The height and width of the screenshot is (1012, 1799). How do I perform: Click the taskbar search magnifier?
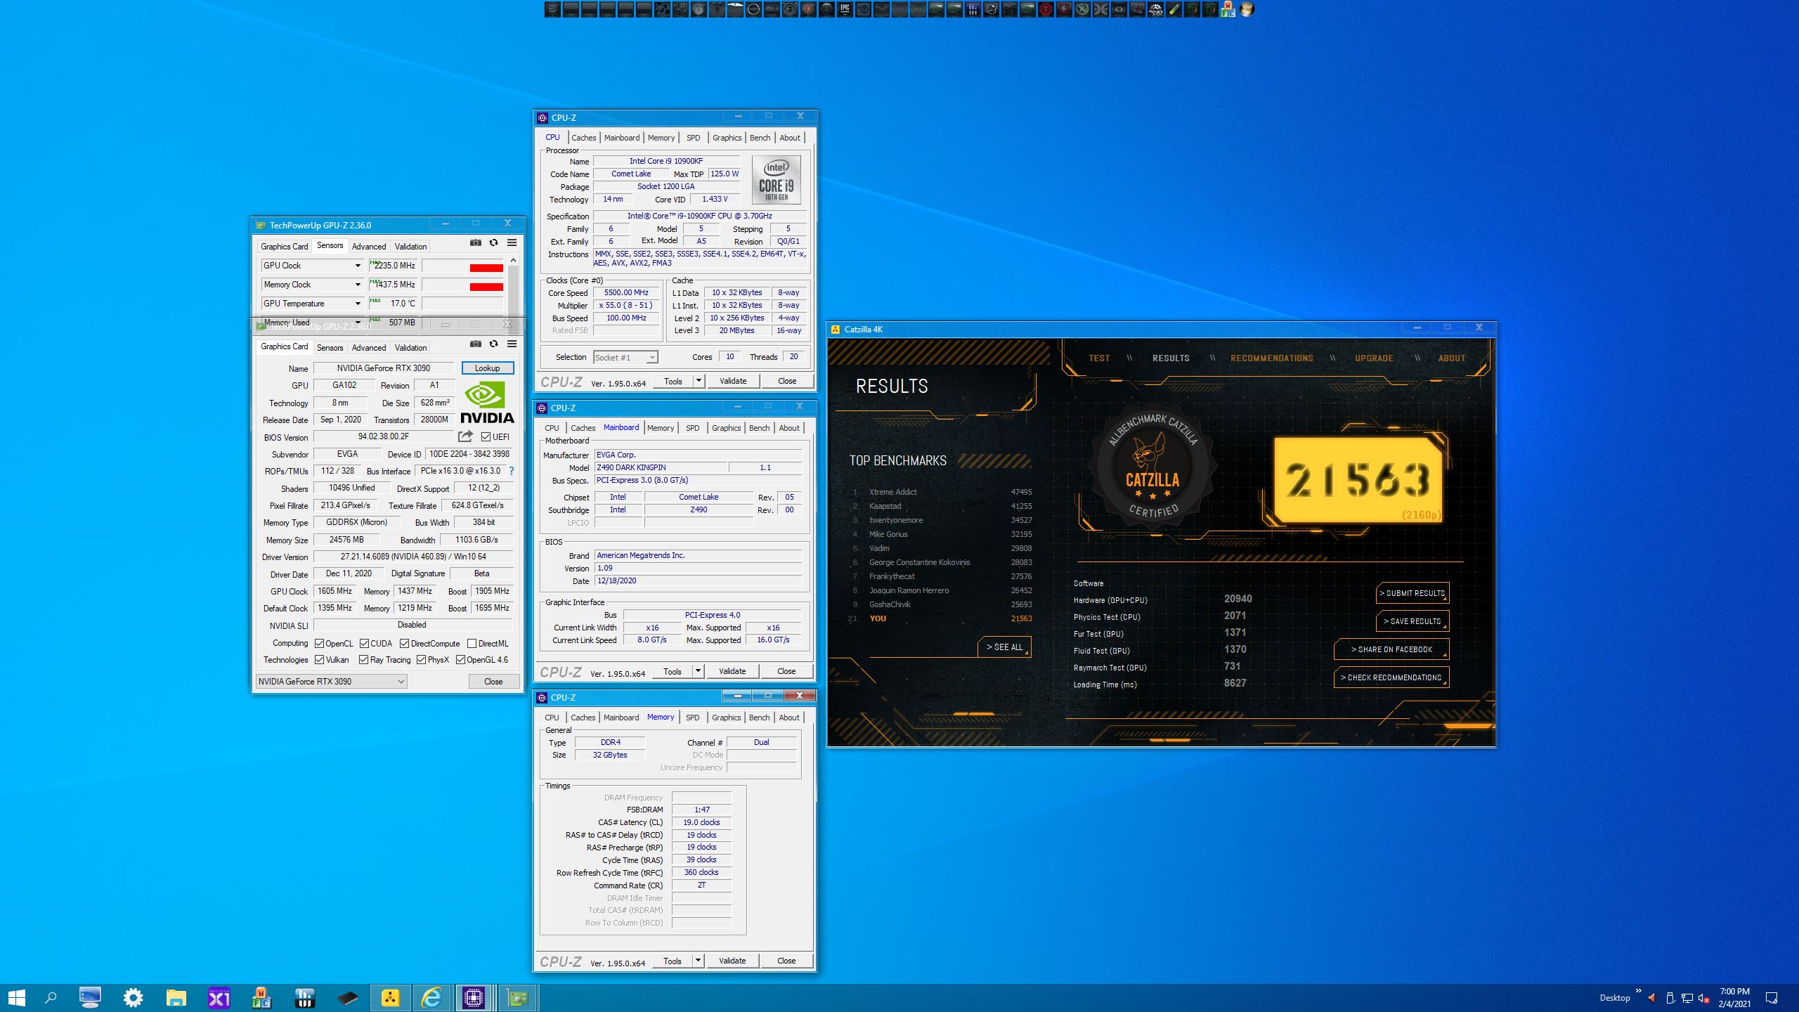tap(51, 998)
